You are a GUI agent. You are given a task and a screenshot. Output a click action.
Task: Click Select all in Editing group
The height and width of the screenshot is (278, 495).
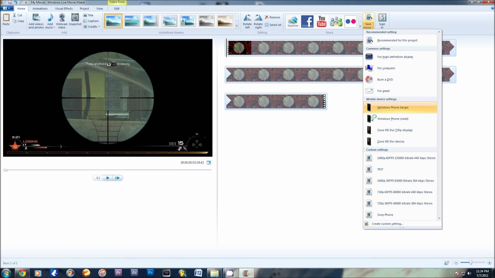pos(273,25)
